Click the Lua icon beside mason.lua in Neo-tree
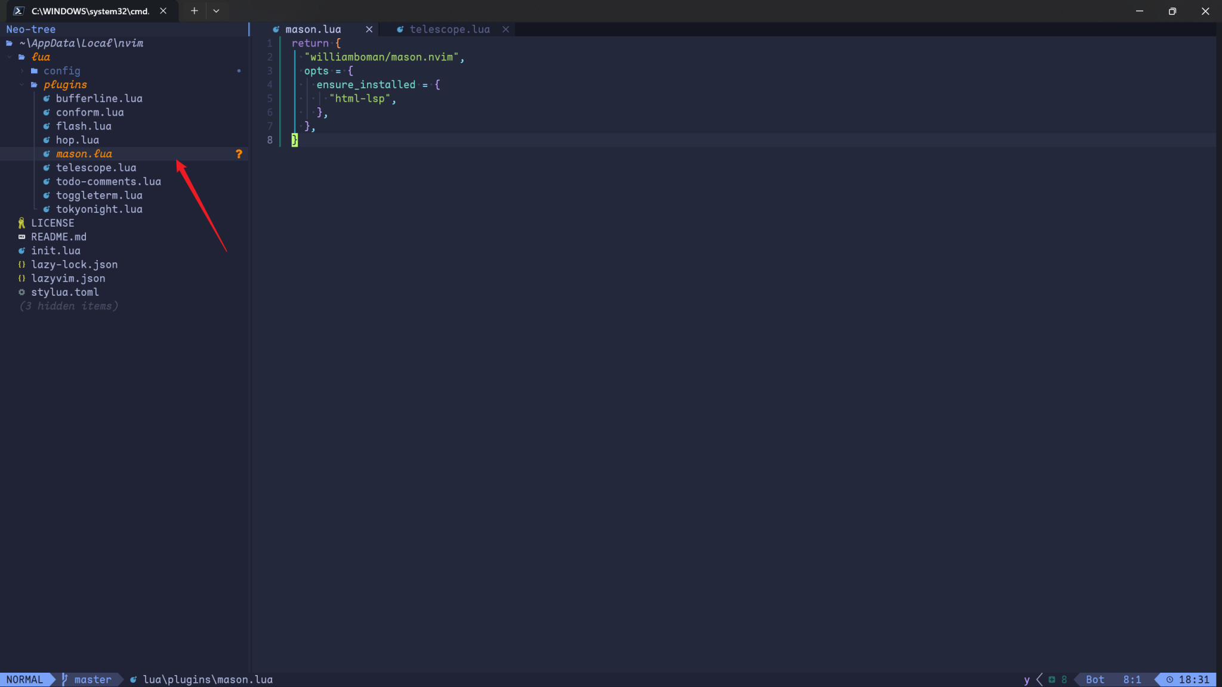1222x687 pixels. pyautogui.click(x=47, y=154)
